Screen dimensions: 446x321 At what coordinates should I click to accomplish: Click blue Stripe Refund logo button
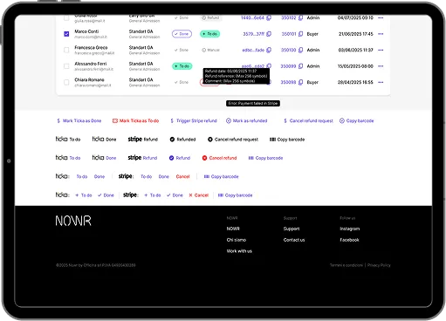pyautogui.click(x=142, y=158)
